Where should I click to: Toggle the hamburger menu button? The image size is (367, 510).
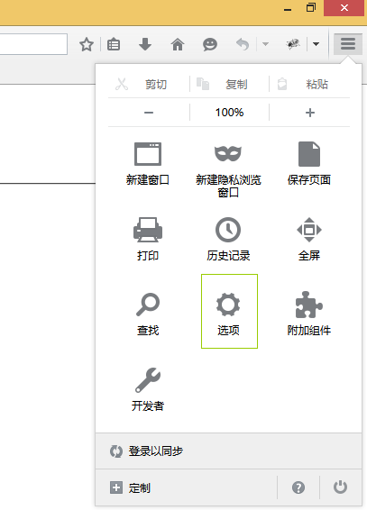[348, 44]
